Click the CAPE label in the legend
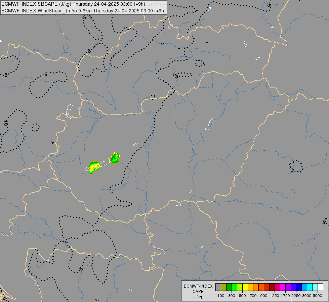Image resolution: width=329 pixels, height=302 pixels. [x=198, y=292]
